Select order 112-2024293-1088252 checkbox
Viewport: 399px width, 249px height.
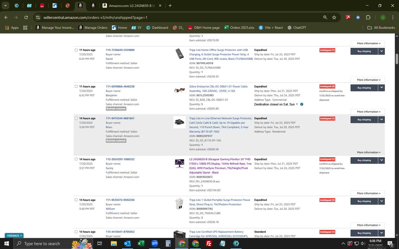(76, 159)
